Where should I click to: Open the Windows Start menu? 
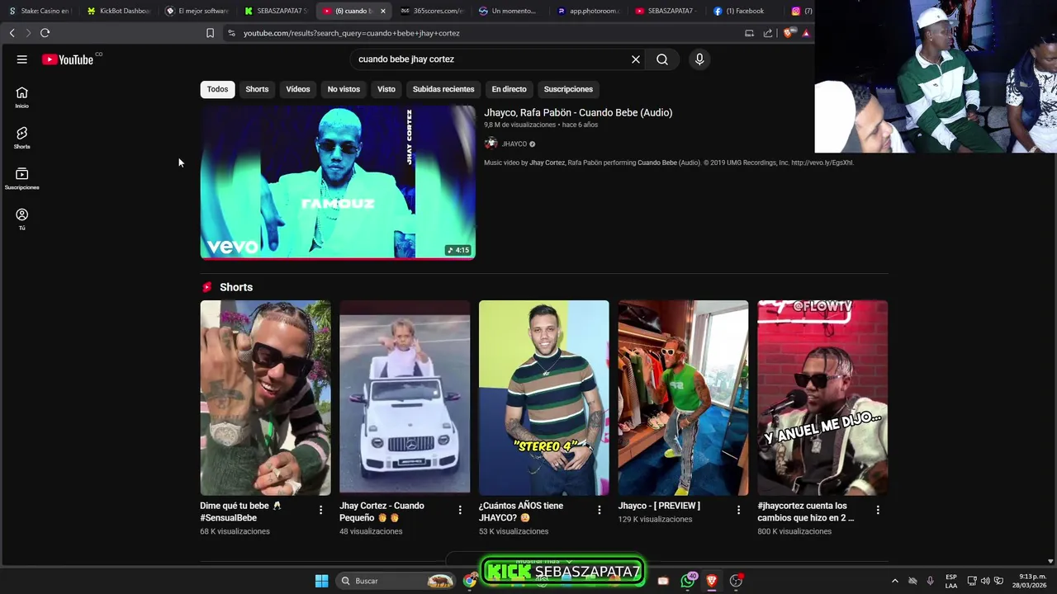pos(321,581)
